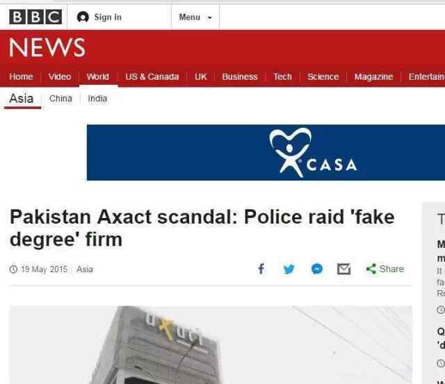Share article via Twitter icon

click(289, 269)
